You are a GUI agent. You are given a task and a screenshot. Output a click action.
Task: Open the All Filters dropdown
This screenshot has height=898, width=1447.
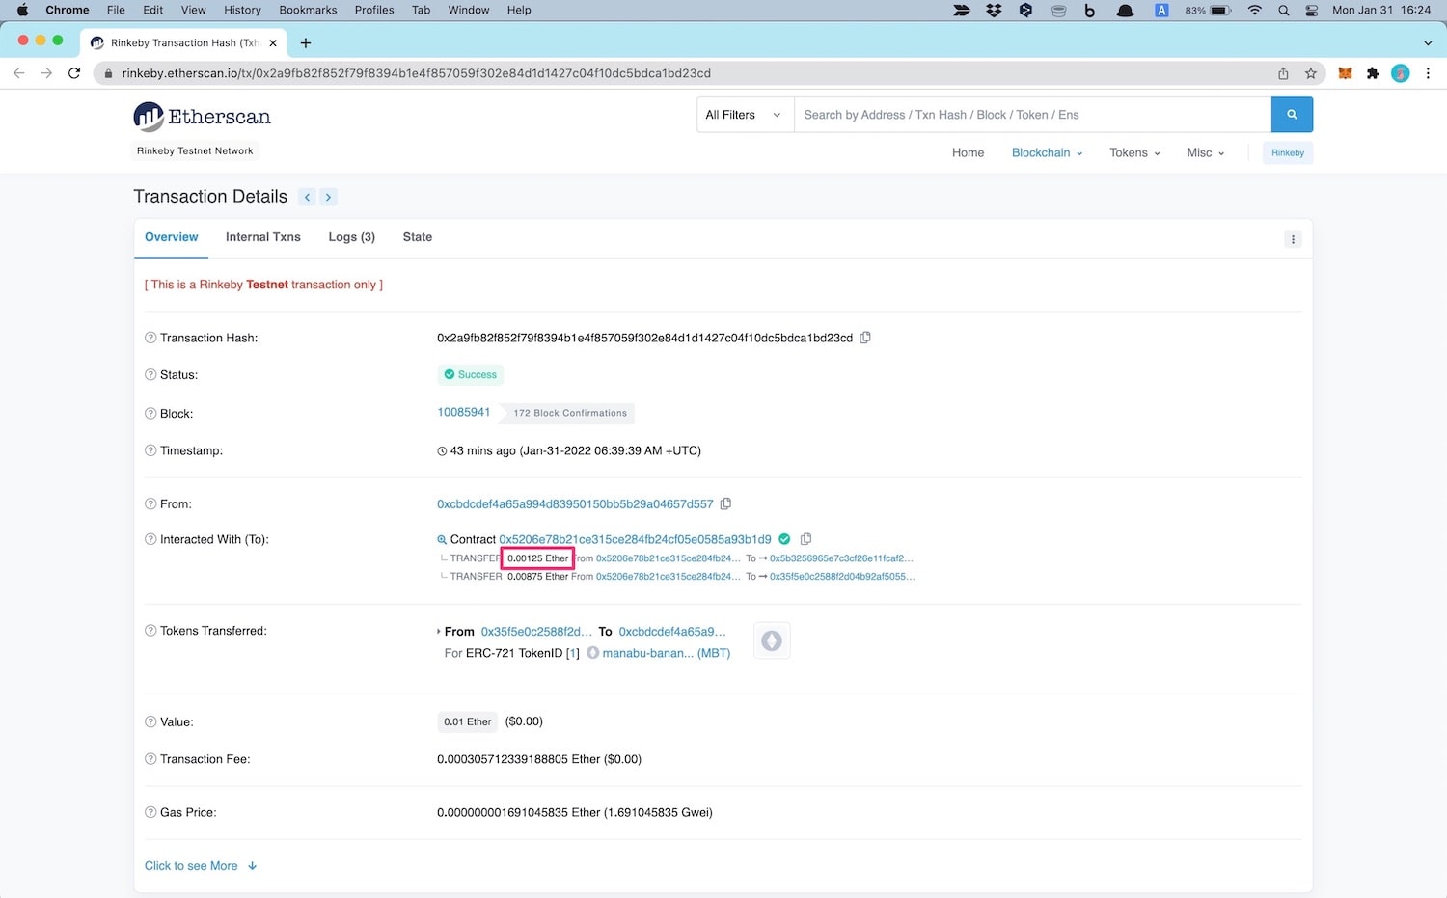point(745,115)
